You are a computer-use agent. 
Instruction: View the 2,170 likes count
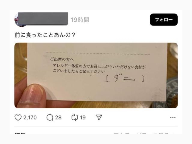(30, 118)
